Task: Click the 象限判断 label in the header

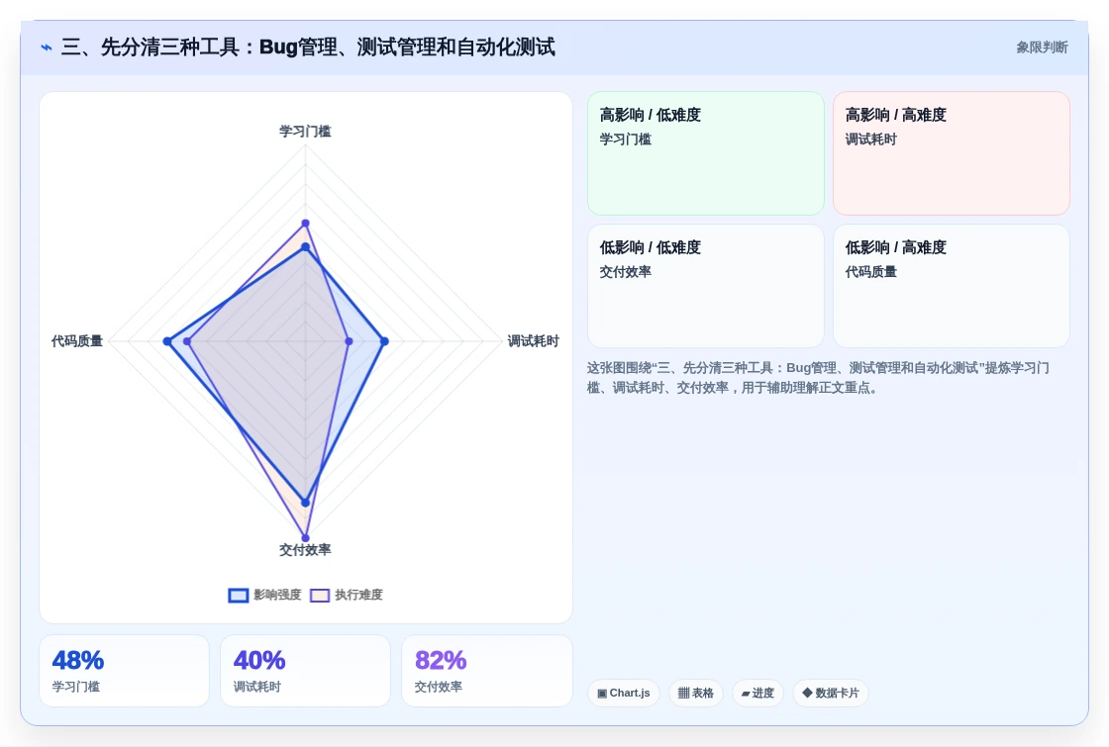Action: [1042, 47]
